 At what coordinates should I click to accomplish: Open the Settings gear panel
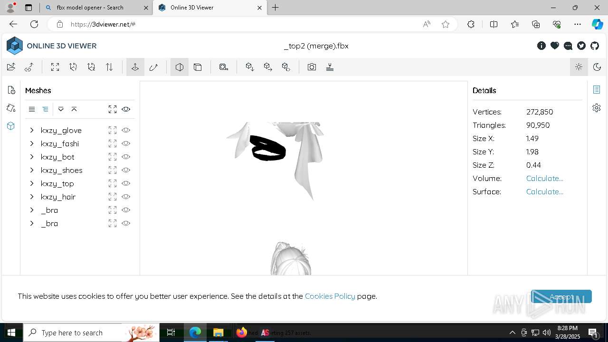pyautogui.click(x=597, y=108)
